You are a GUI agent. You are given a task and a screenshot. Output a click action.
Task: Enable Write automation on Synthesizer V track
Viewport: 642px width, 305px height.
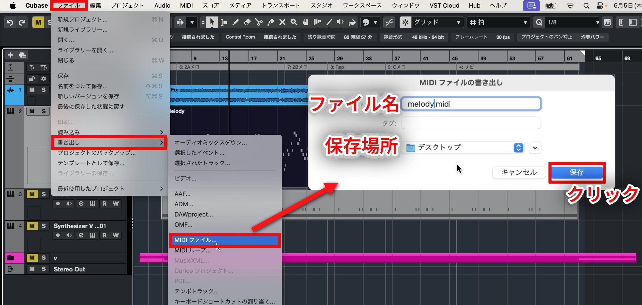116,235
